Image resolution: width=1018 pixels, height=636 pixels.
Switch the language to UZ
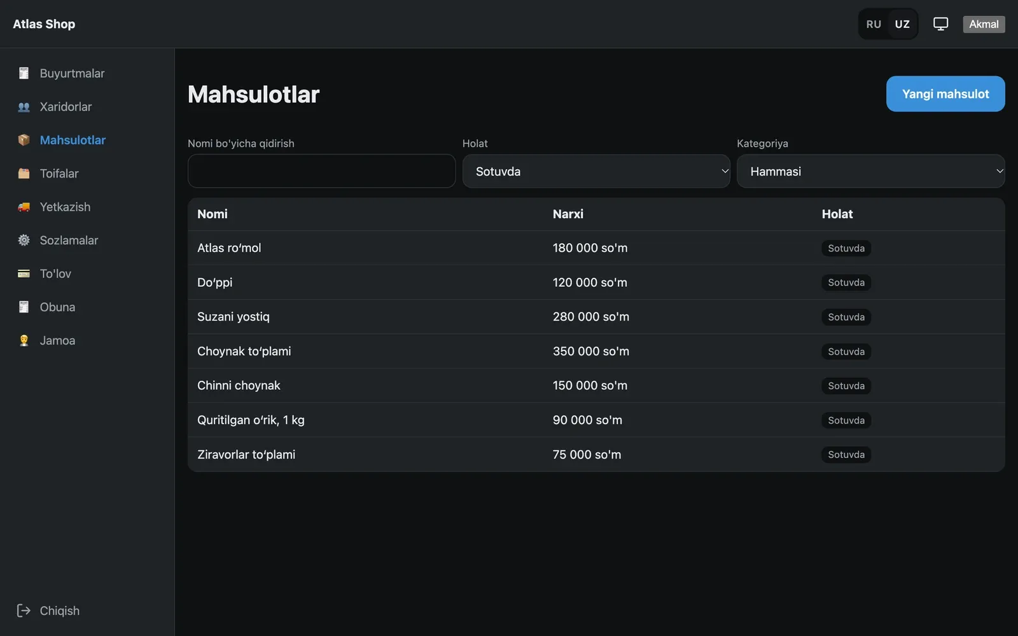(x=902, y=24)
